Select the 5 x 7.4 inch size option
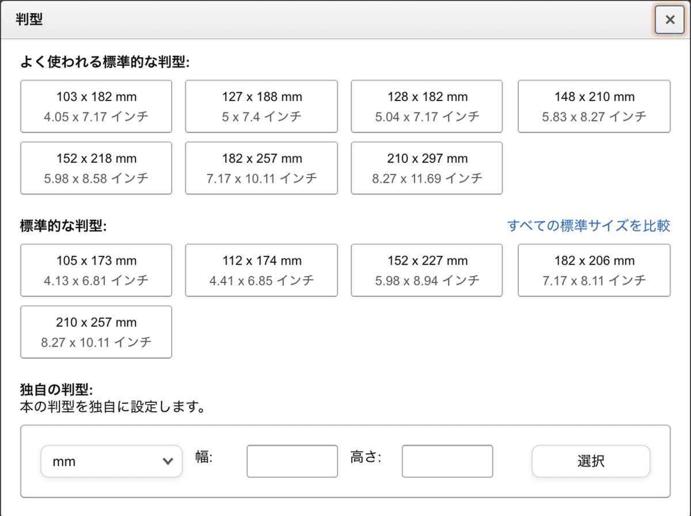Viewport: 691px width, 516px height. 261,106
